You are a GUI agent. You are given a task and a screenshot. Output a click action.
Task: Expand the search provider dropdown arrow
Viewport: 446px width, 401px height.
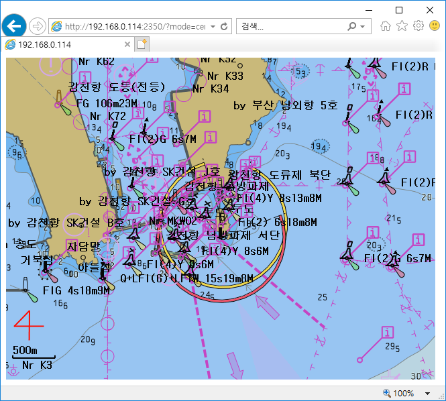tap(363, 27)
